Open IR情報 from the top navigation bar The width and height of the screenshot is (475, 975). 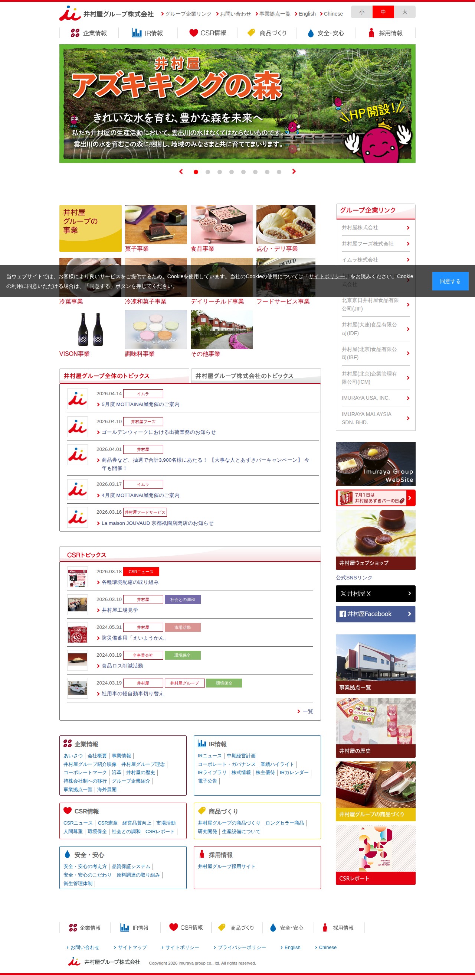(x=147, y=33)
